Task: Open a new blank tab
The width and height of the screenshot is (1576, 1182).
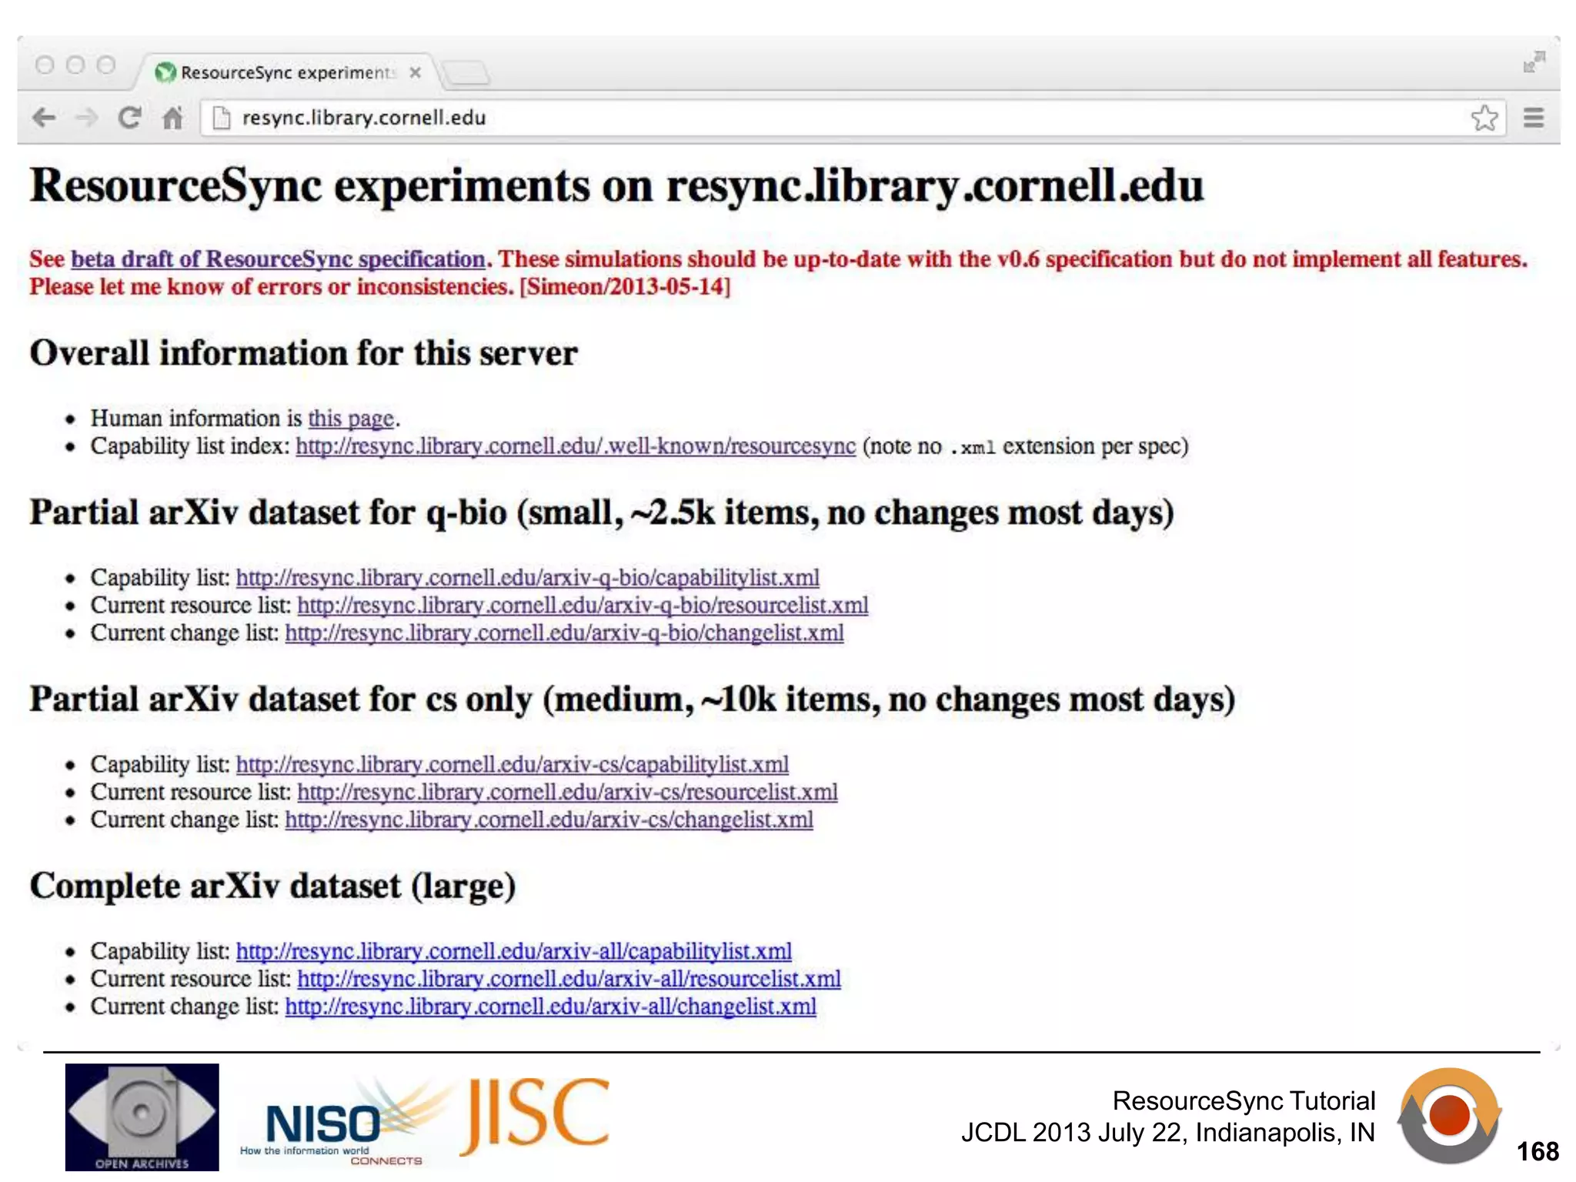Action: coord(467,74)
